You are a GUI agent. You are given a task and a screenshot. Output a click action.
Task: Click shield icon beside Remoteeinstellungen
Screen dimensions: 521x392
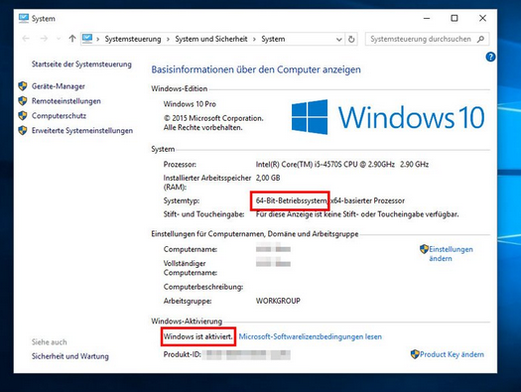23,101
